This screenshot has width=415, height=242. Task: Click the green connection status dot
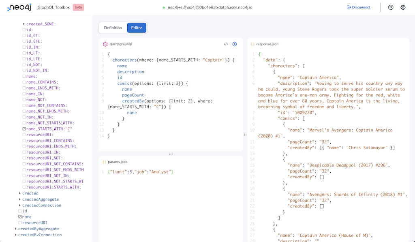point(164,7)
